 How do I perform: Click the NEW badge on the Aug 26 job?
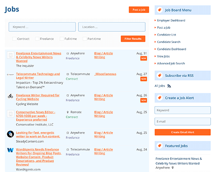143,100
